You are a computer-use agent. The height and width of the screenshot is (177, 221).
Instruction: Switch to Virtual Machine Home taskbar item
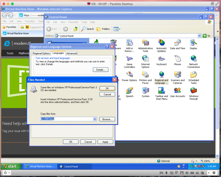(40, 167)
